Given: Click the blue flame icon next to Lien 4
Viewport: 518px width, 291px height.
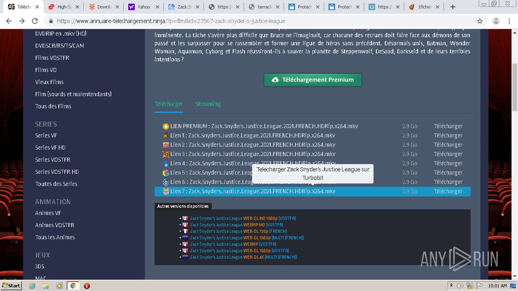Looking at the screenshot, I should pyautogui.click(x=166, y=164).
